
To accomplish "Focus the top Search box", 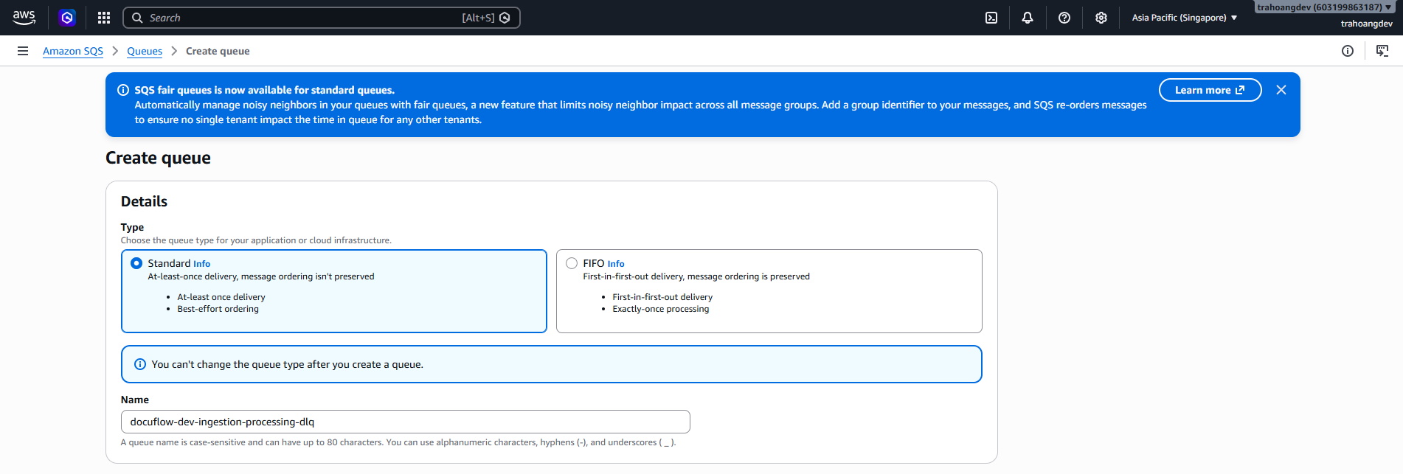I will pyautogui.click(x=322, y=18).
